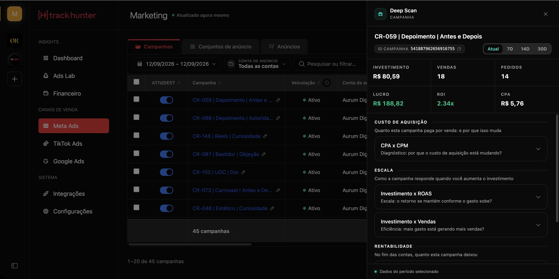Edit name of CR-087 Bastidor pencil

click(264, 154)
